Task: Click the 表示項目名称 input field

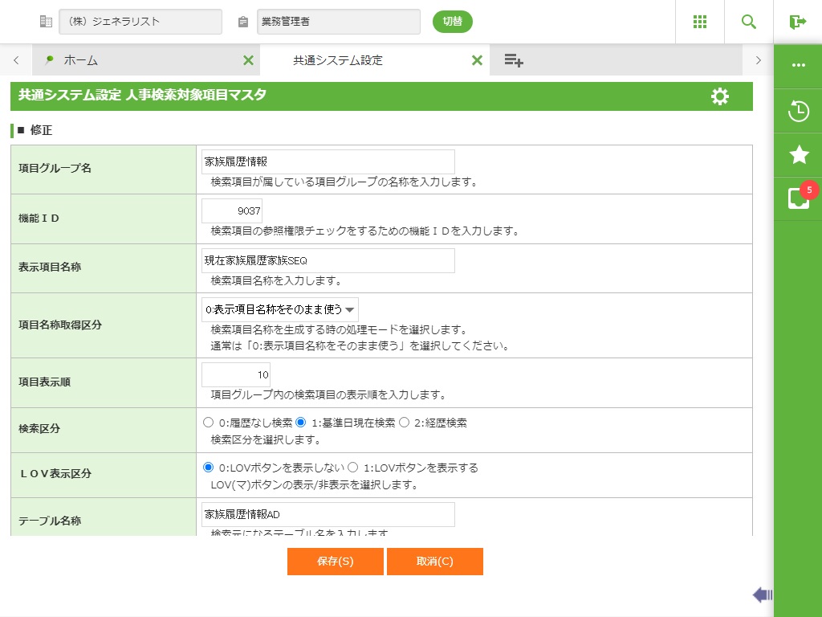Action: coord(328,261)
